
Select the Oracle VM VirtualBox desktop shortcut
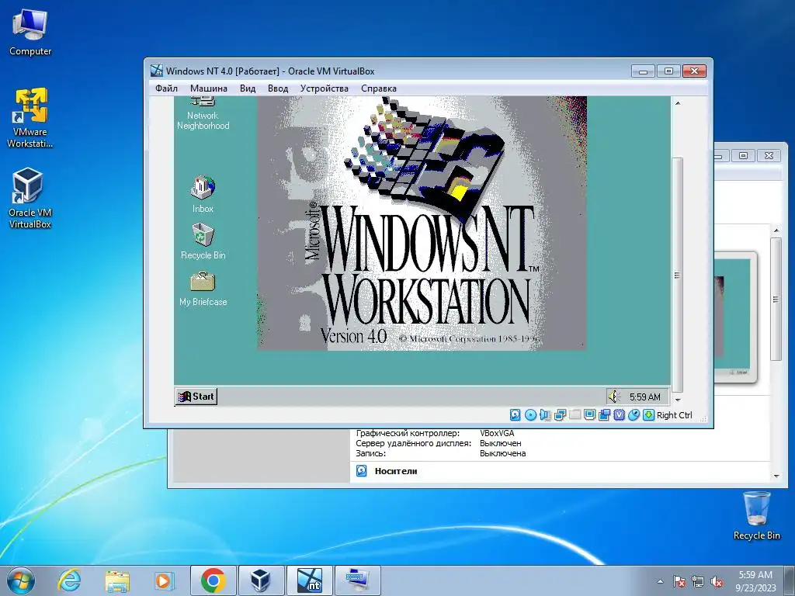tap(30, 198)
